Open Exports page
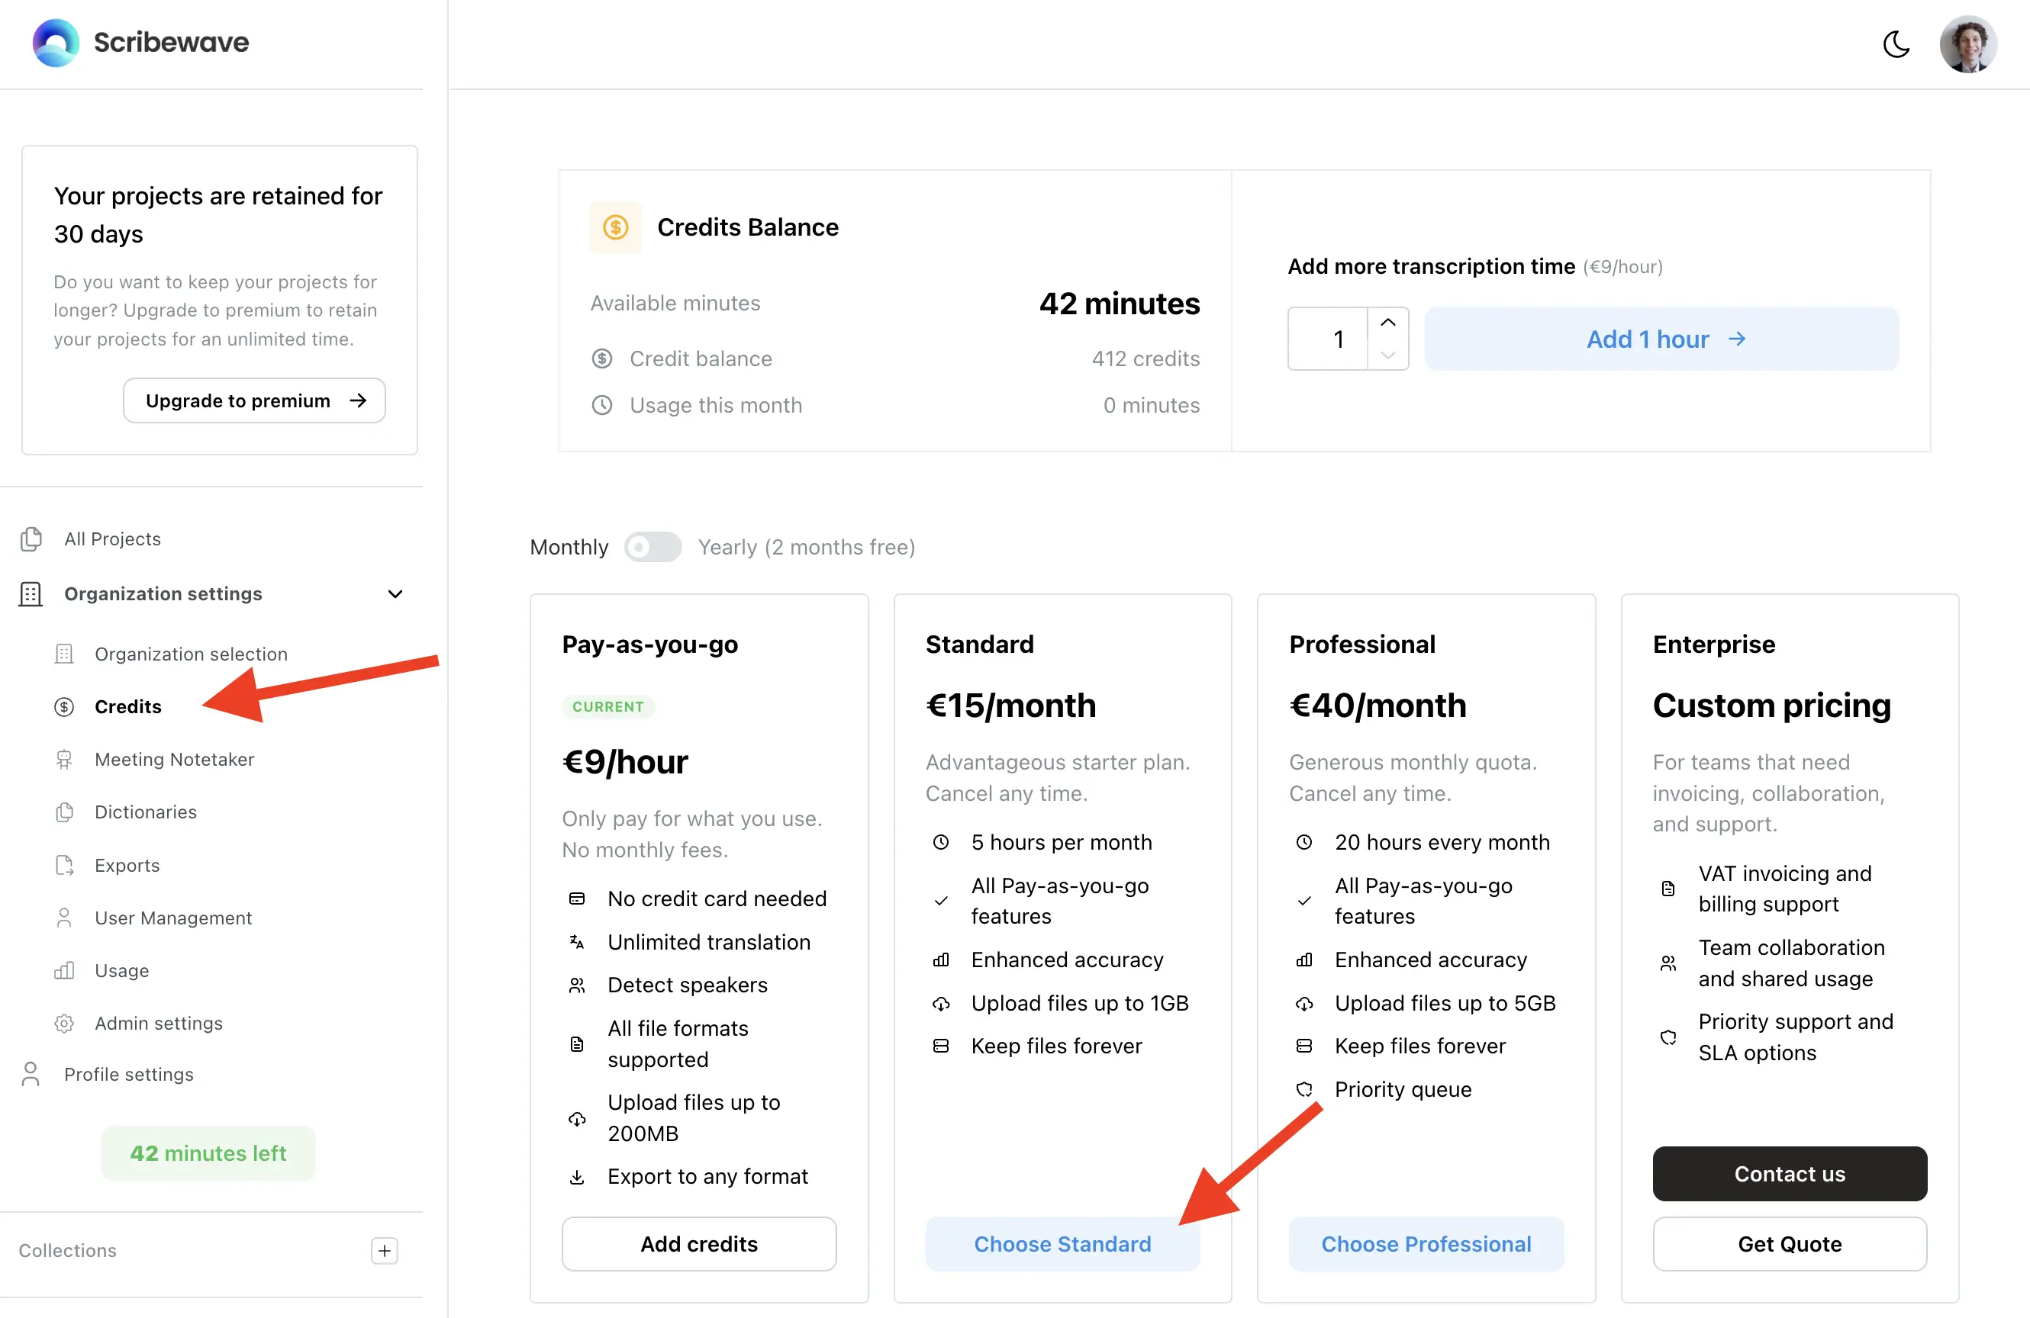The height and width of the screenshot is (1318, 2030). coord(127,865)
